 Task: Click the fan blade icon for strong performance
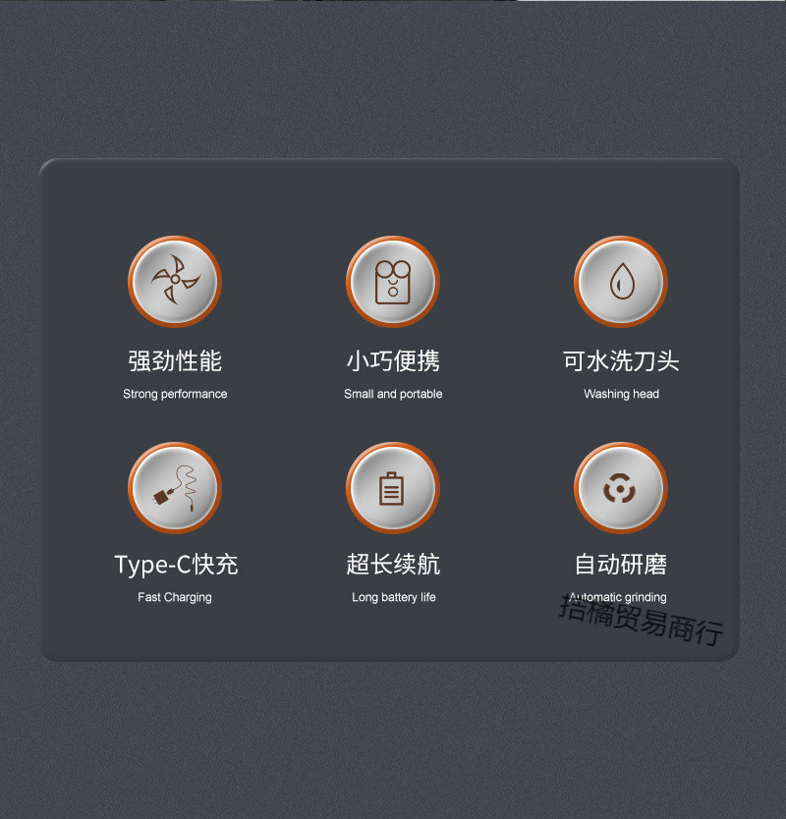click(175, 281)
